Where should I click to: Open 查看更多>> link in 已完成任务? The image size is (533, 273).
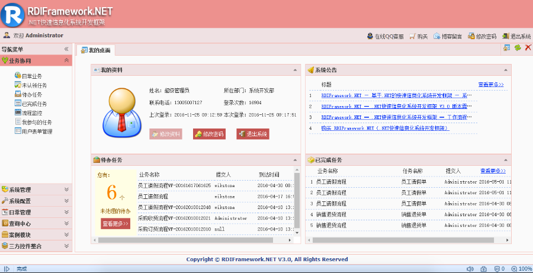pyautogui.click(x=493, y=171)
